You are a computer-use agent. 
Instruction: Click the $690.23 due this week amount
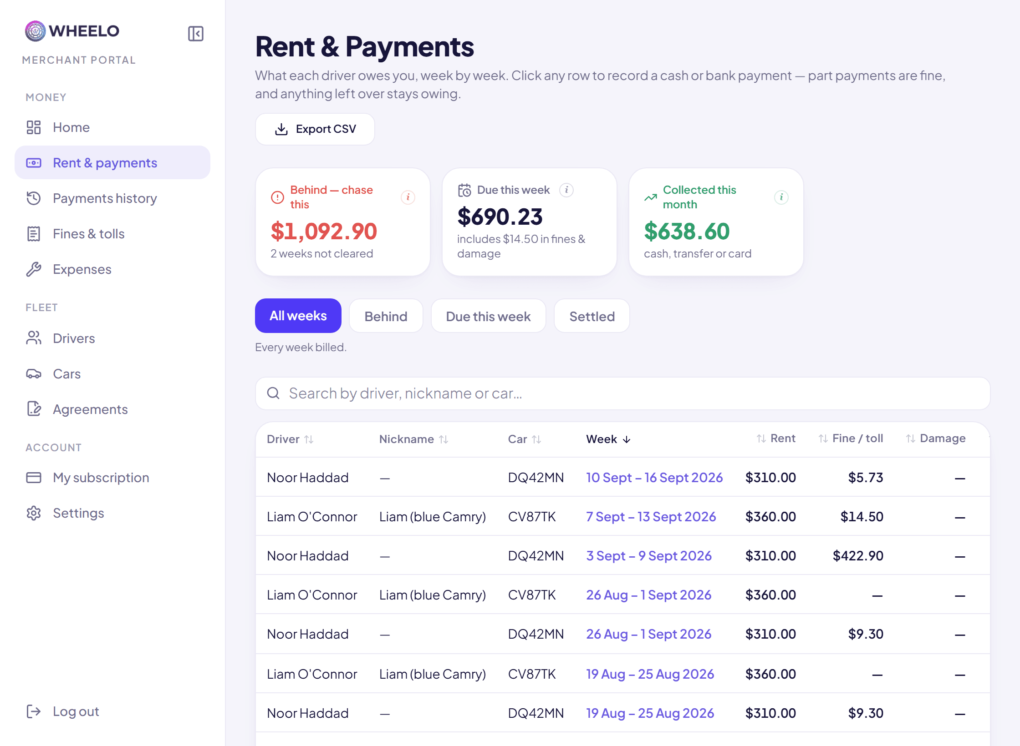(x=500, y=217)
